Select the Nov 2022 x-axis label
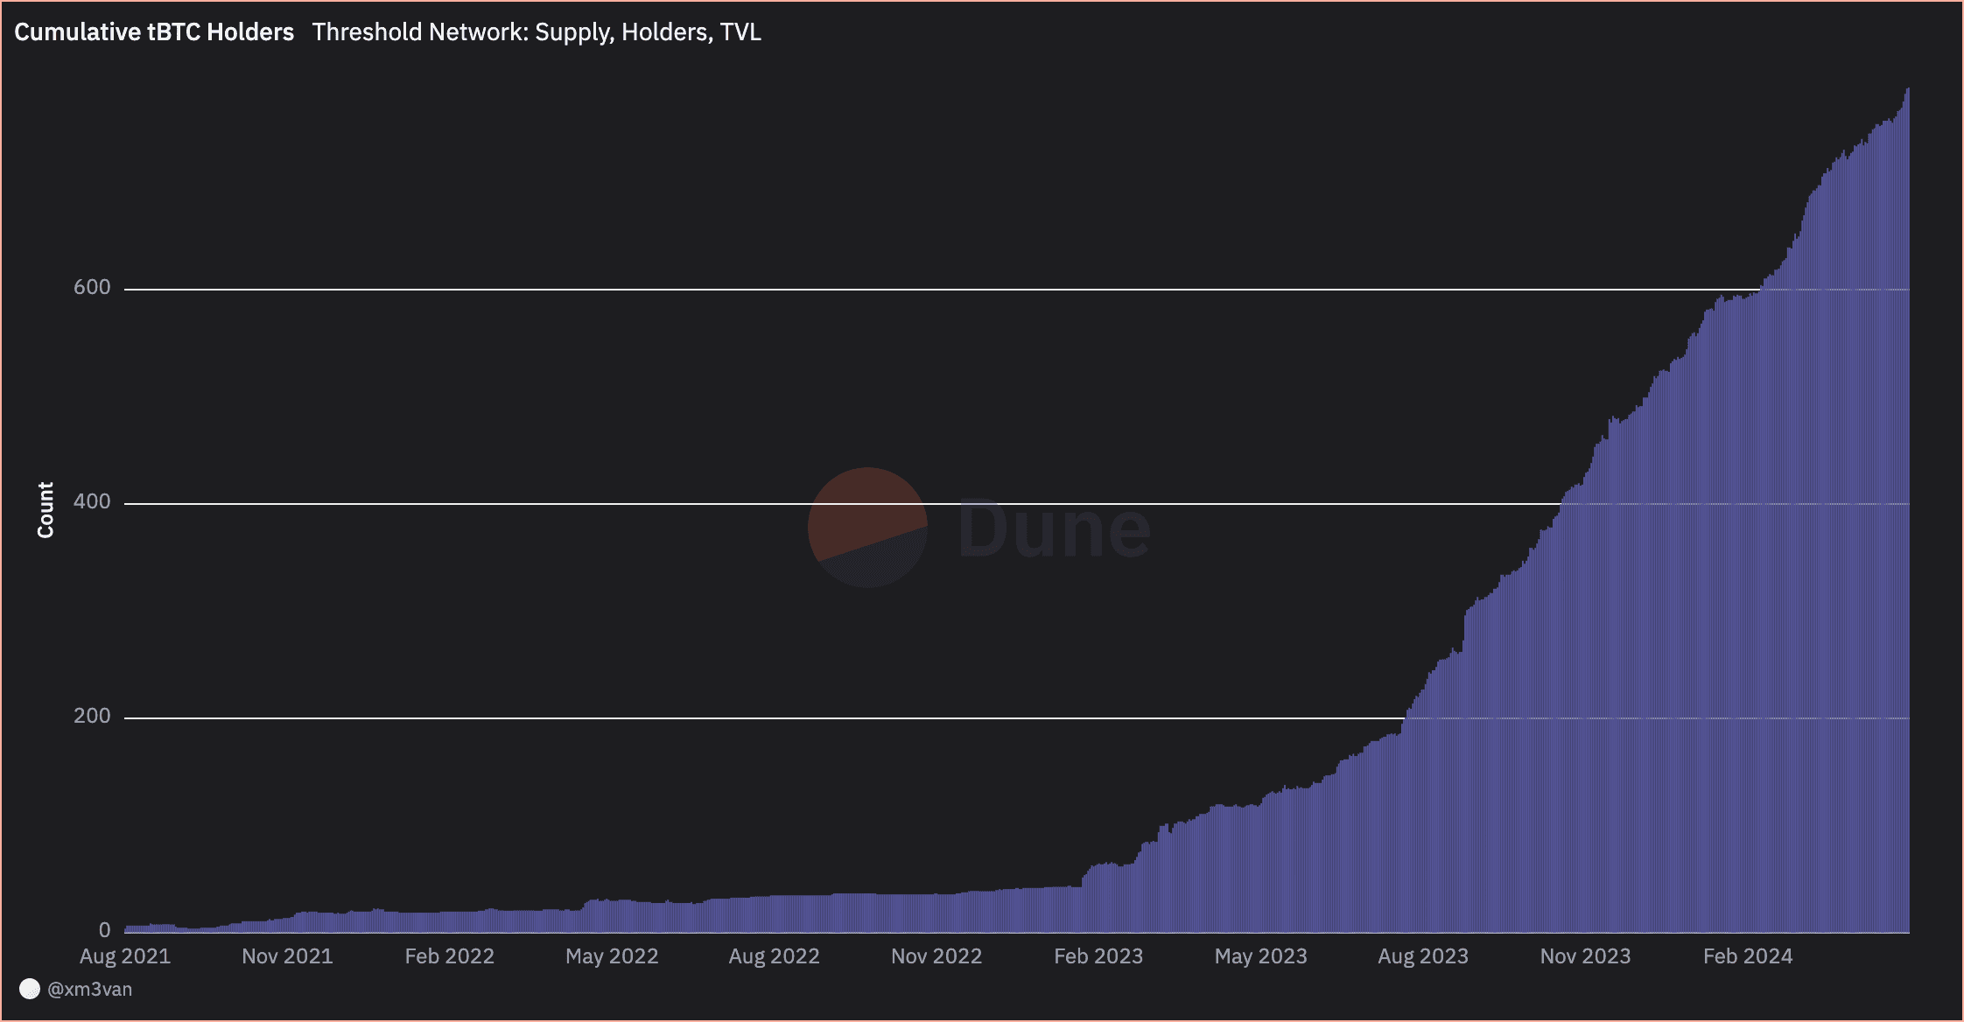 tap(936, 956)
